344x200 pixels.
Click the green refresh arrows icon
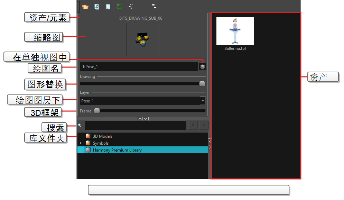click(x=120, y=6)
